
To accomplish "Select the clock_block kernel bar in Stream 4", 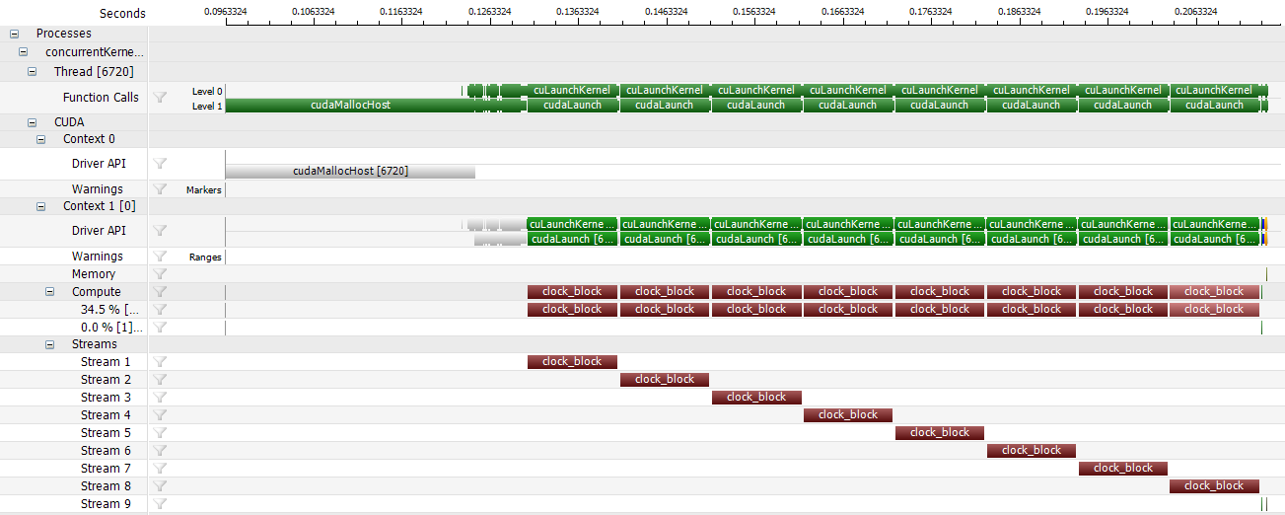I will click(847, 415).
